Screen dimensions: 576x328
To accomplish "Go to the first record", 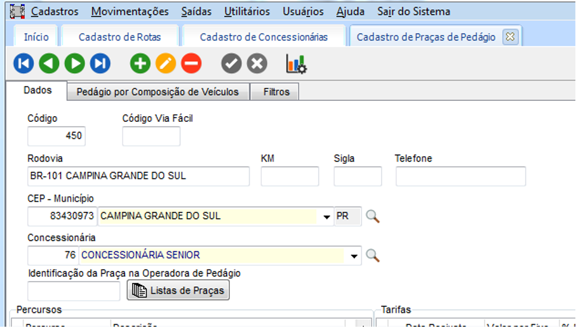I will coord(23,63).
